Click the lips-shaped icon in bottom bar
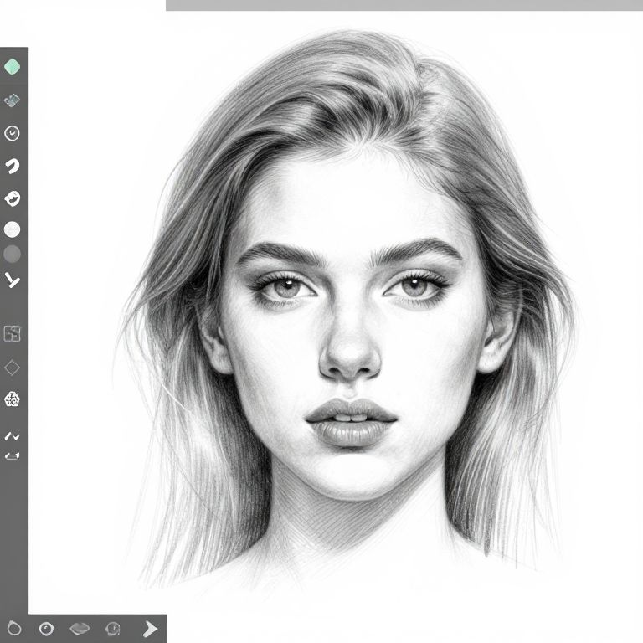This screenshot has width=643, height=643. coord(80,628)
